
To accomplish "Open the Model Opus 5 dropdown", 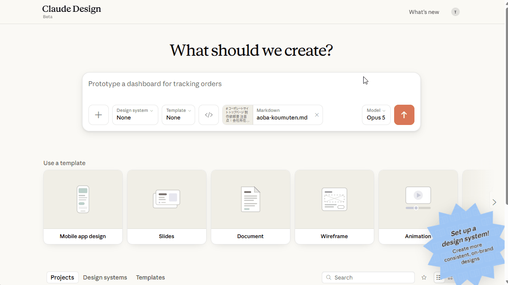I will point(376,115).
